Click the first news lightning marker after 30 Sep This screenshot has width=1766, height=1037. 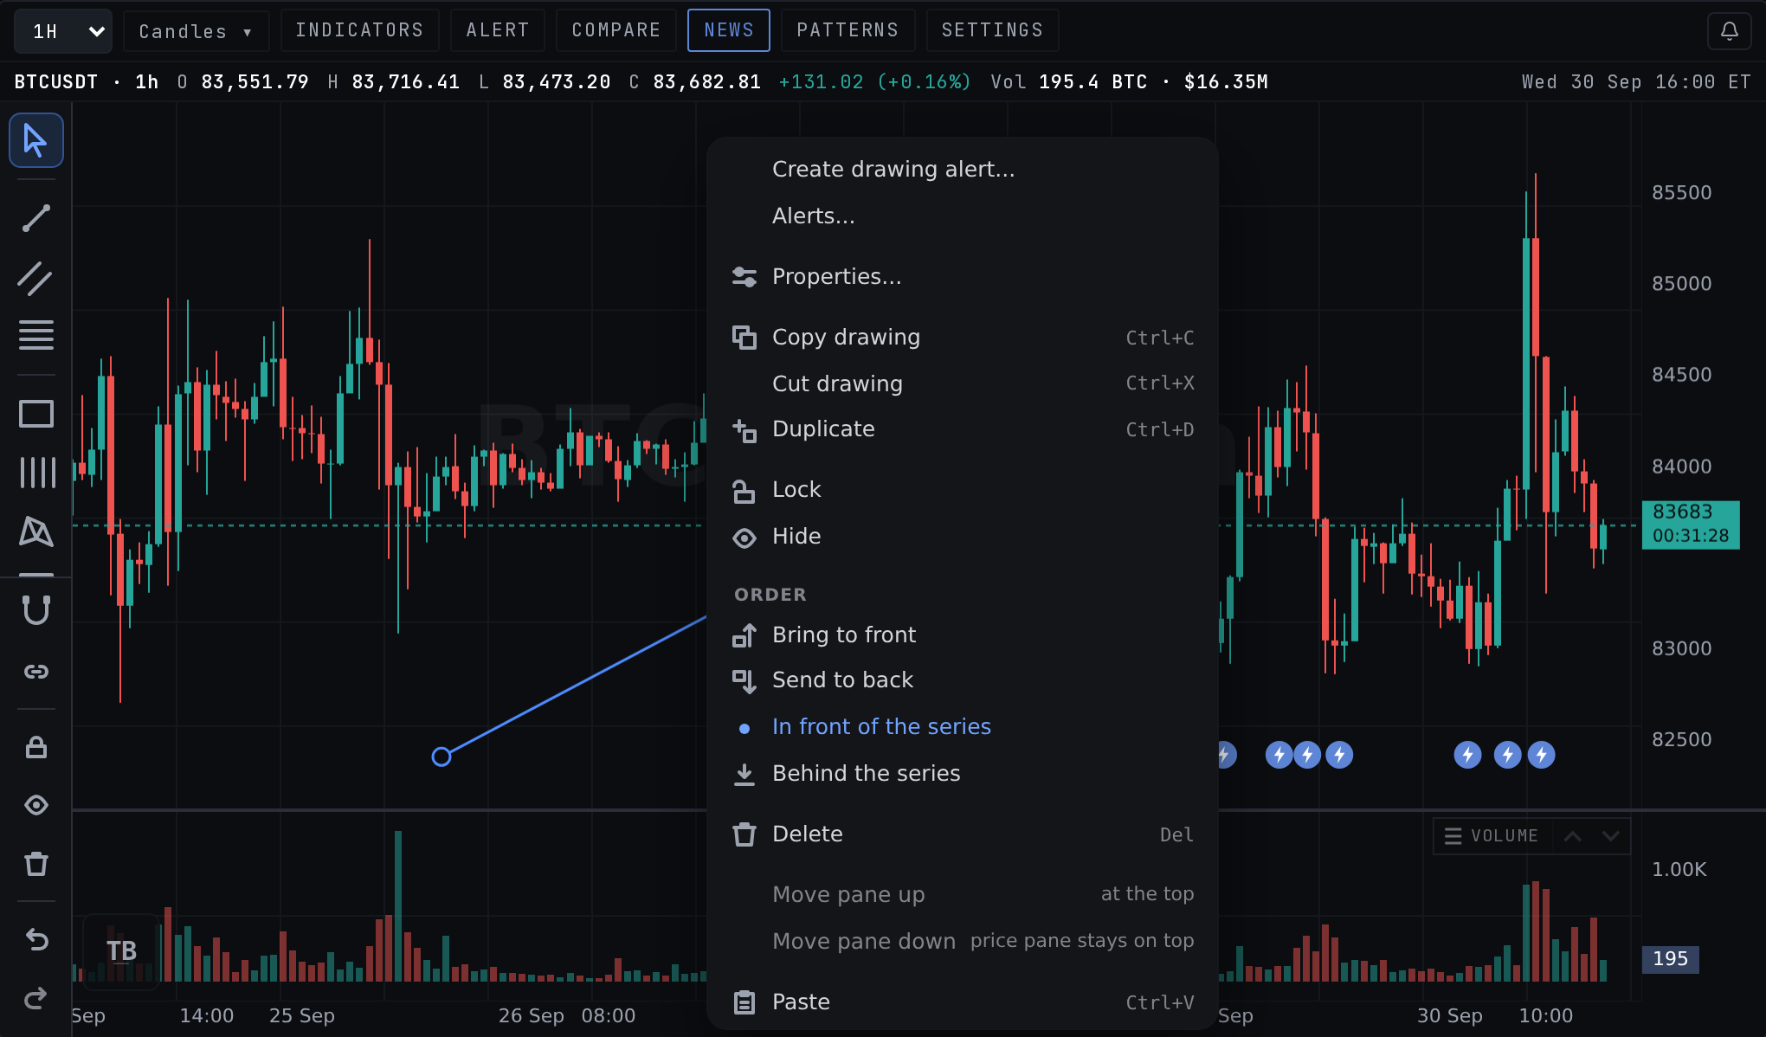click(x=1467, y=755)
